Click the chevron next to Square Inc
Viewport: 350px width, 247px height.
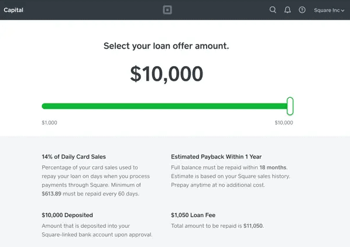[342, 11]
